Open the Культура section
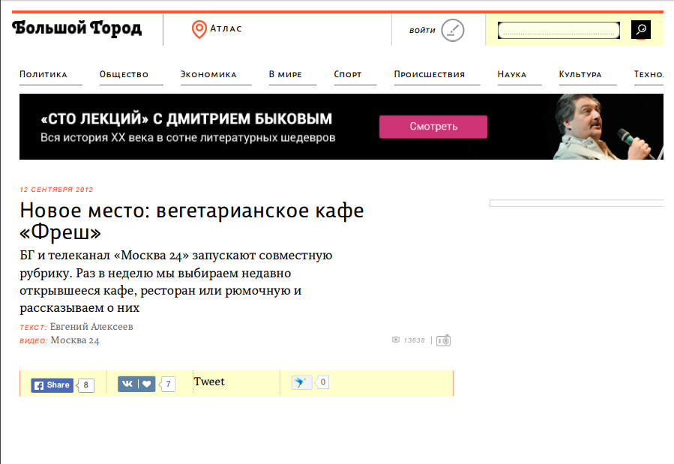The image size is (674, 464). tap(580, 74)
